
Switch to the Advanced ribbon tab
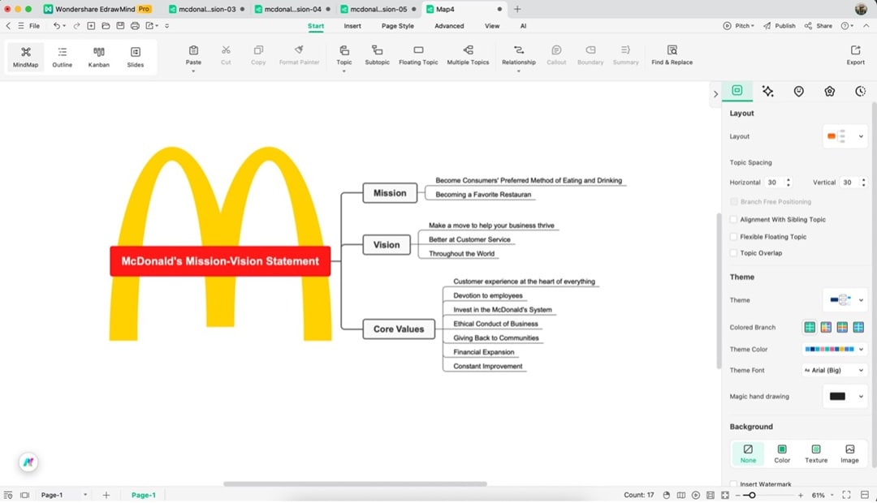click(x=449, y=25)
